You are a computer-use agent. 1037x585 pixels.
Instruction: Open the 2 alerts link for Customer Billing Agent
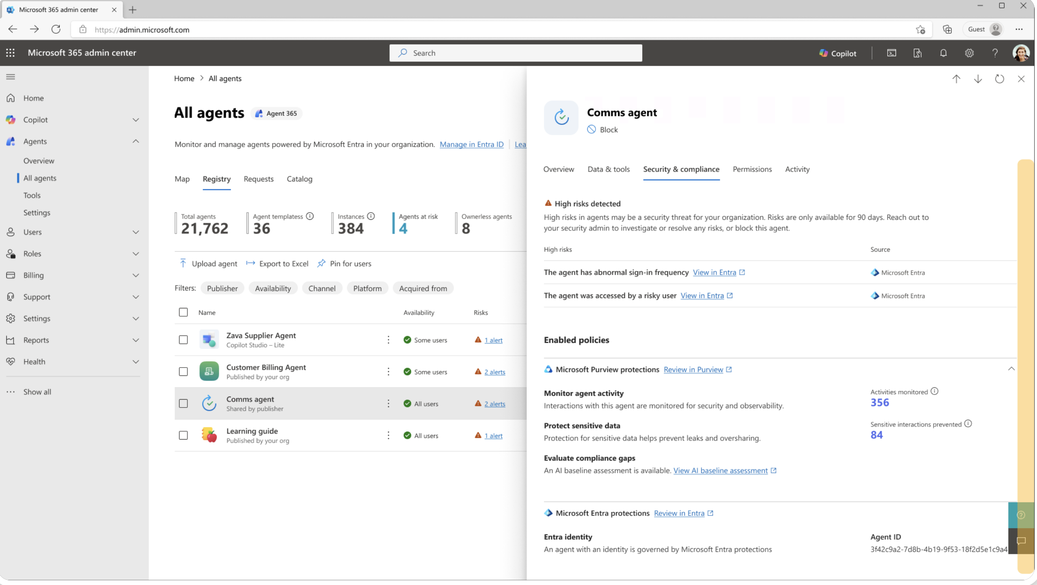495,372
